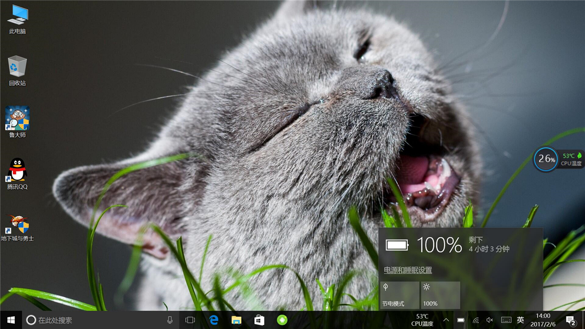Launch the Windows Store taskbar icon
Viewport: 585px width, 329px height.
(259, 320)
